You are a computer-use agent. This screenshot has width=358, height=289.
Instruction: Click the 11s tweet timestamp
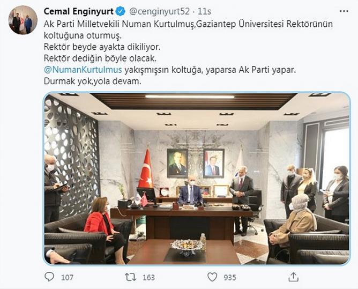(204, 11)
